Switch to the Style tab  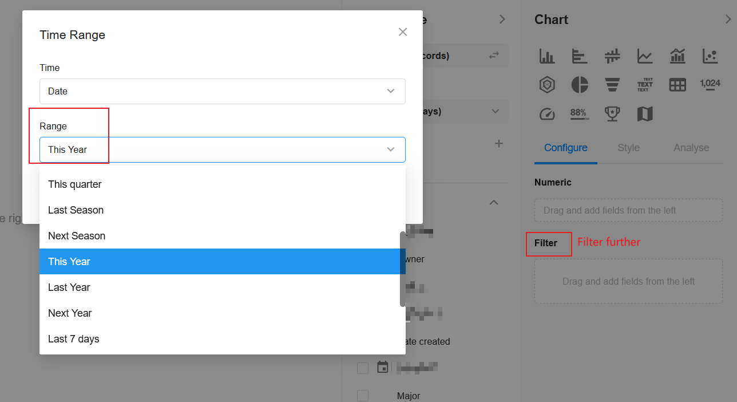tap(628, 148)
